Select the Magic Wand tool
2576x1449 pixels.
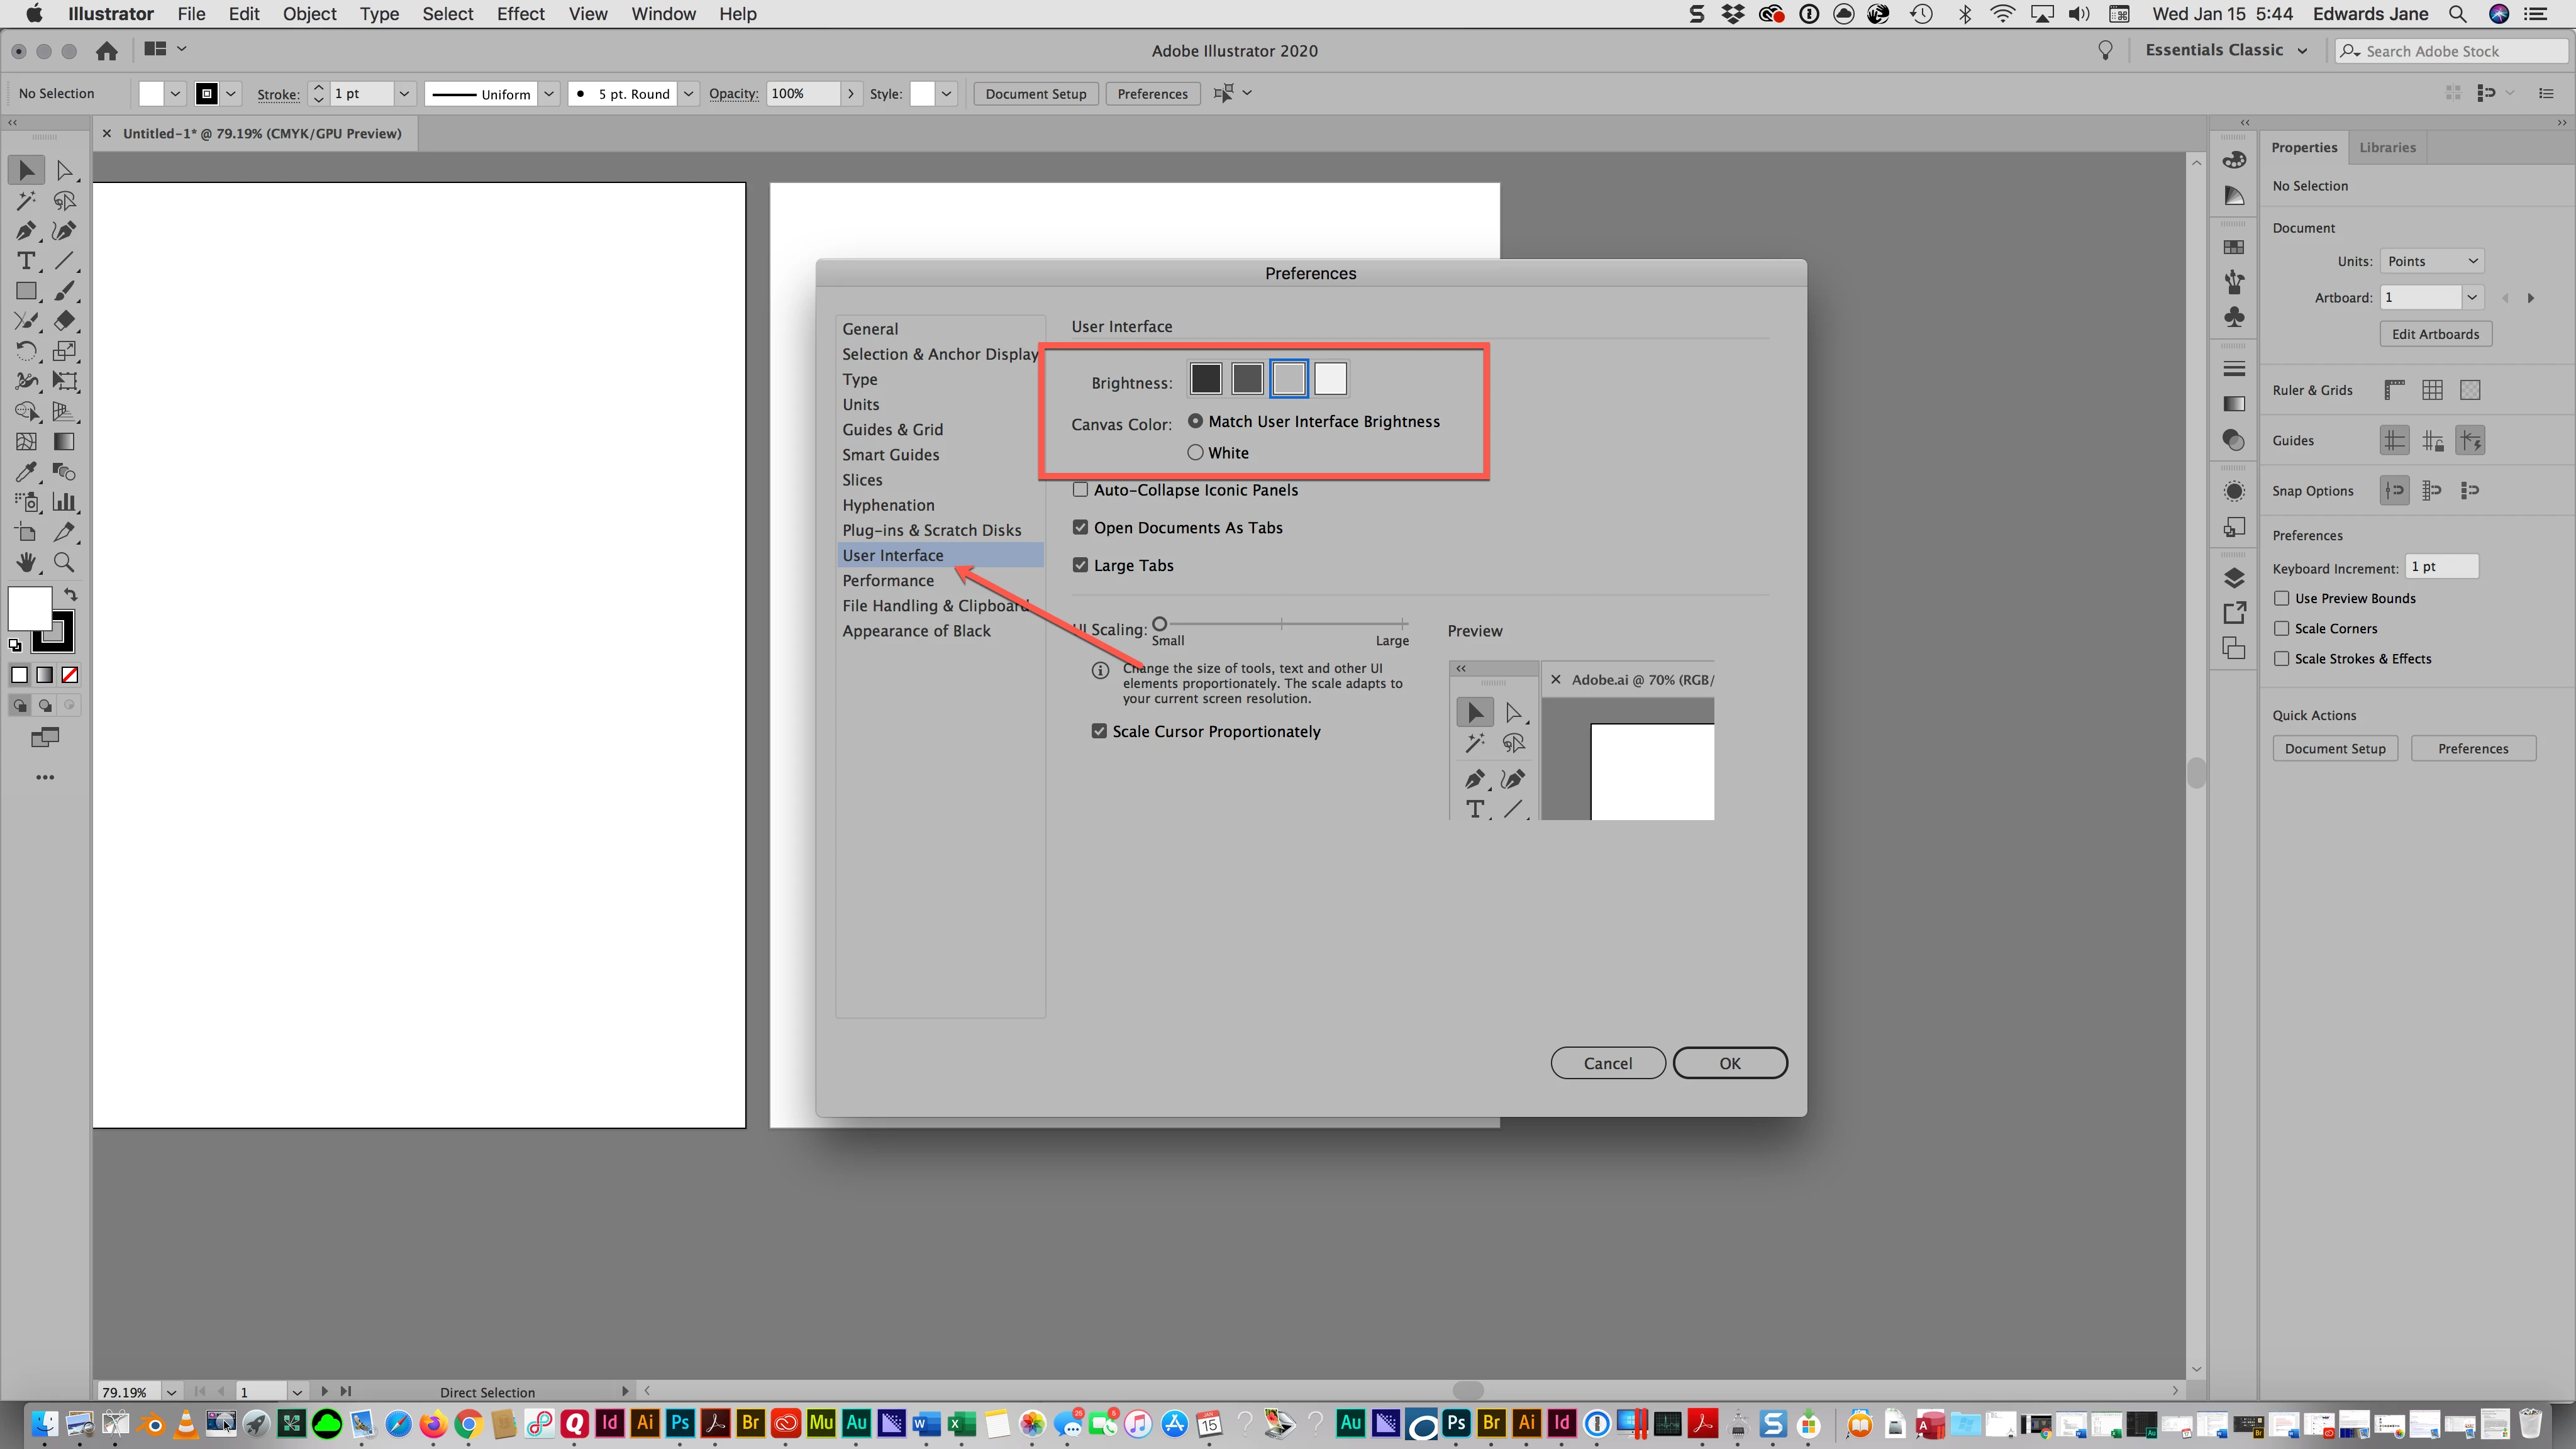tap(25, 201)
